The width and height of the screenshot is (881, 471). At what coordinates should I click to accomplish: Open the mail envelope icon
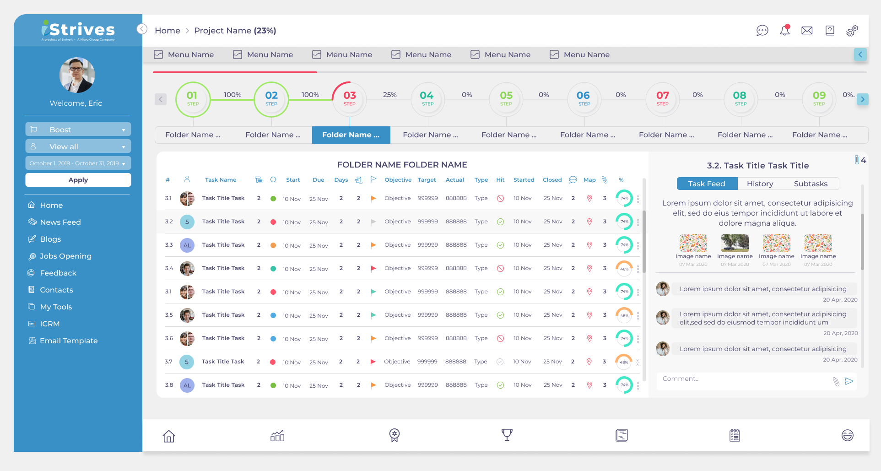(x=807, y=31)
